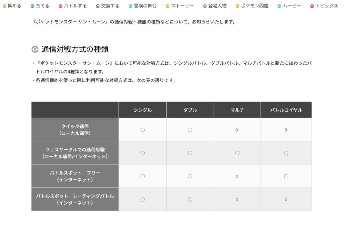Click the 通信対戦方式の種類 section heading text
This screenshot has width=358, height=227.
[77, 49]
